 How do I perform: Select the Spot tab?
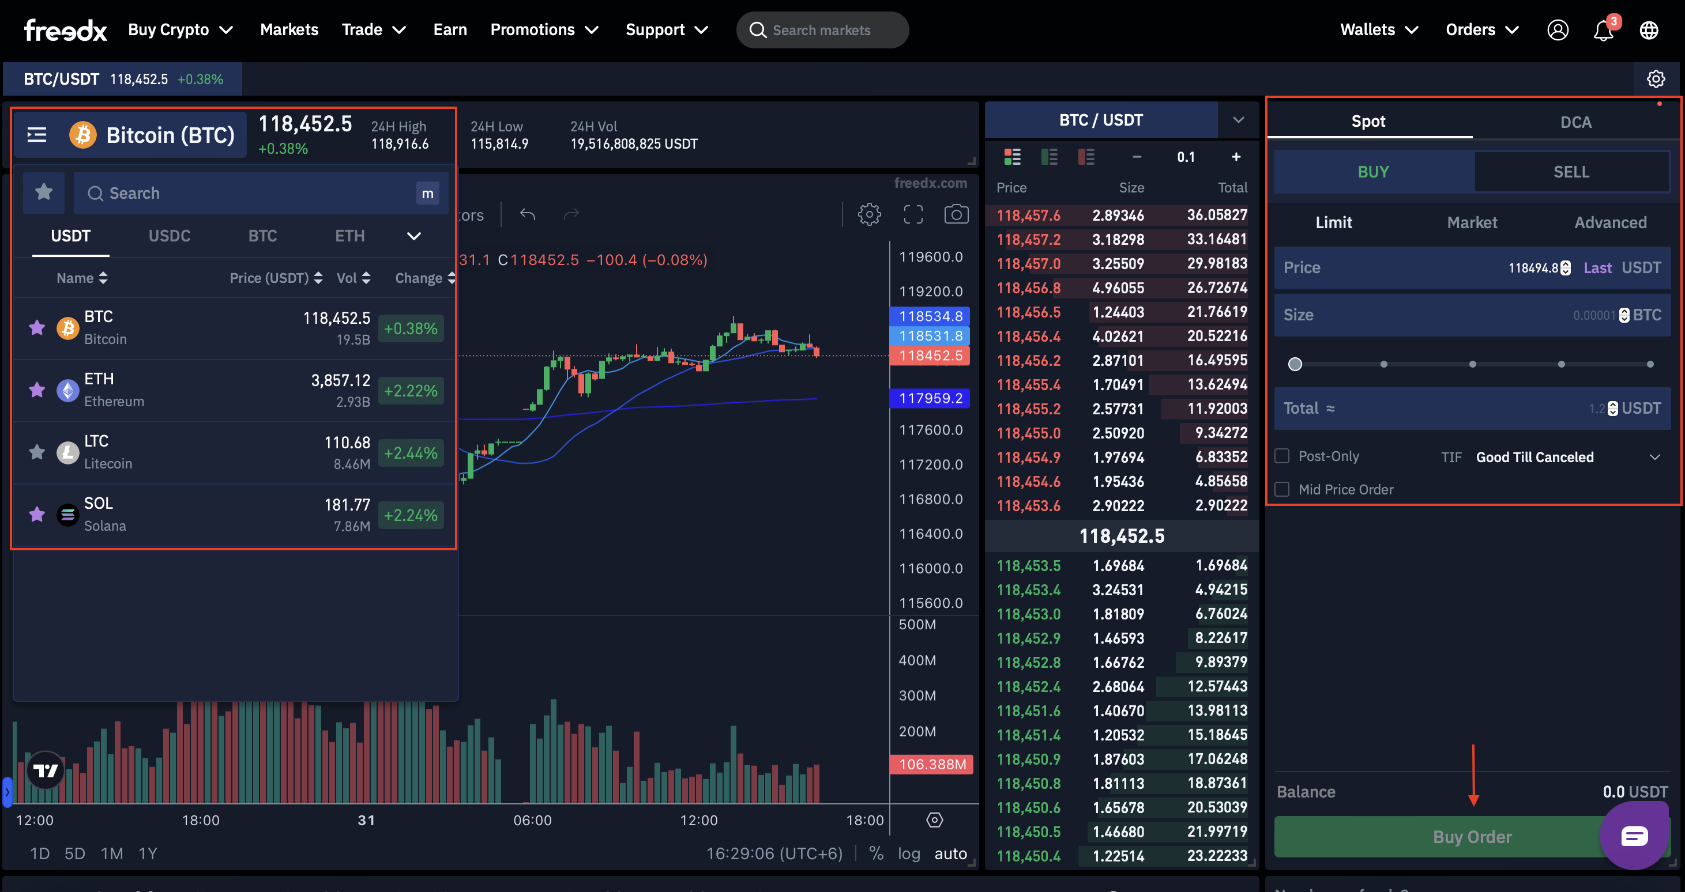click(x=1368, y=122)
